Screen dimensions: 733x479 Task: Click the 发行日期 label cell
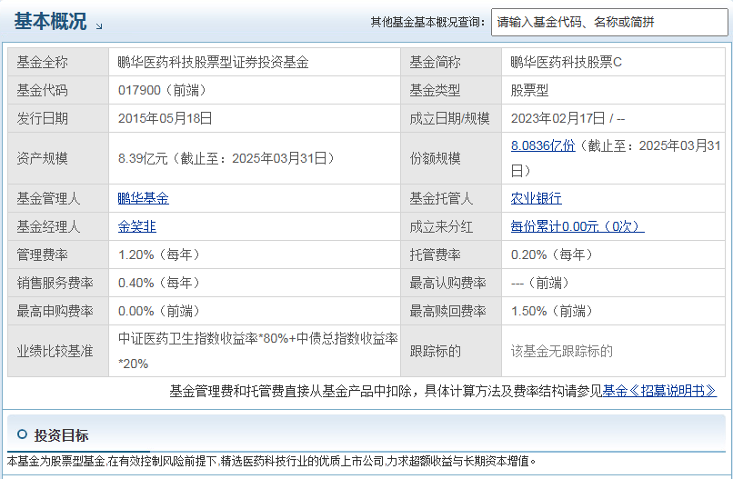click(x=58, y=118)
